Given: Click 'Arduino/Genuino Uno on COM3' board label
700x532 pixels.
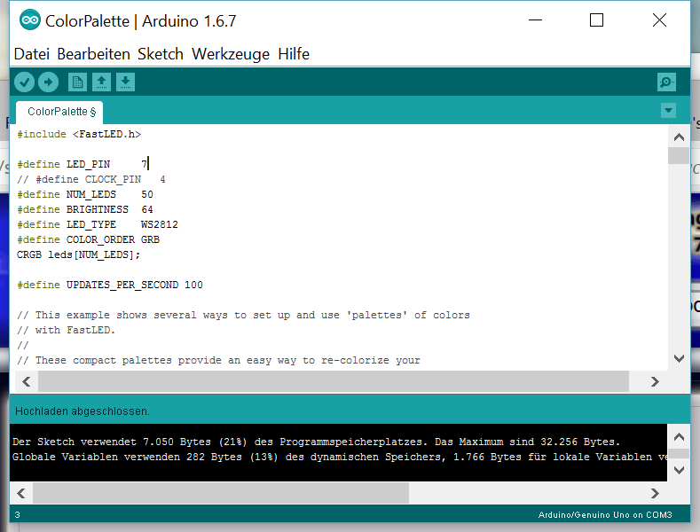Looking at the screenshot, I should (605, 514).
